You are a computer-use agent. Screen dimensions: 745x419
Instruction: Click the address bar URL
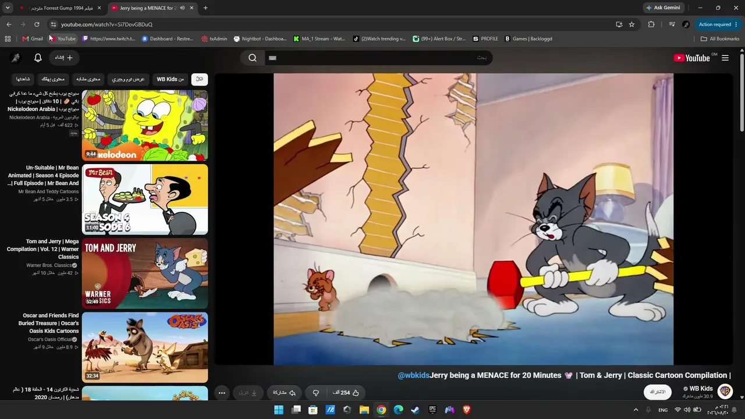tap(107, 24)
